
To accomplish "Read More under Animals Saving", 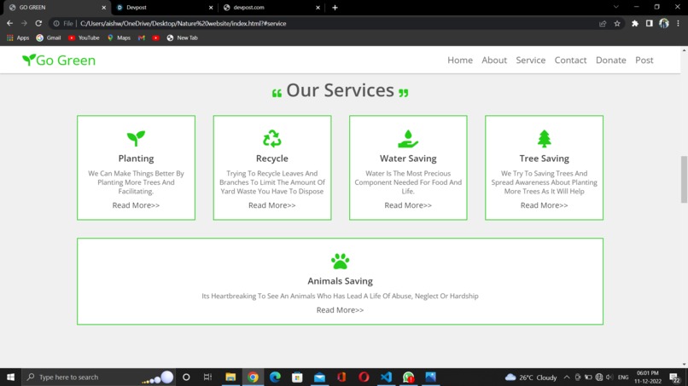I will (x=340, y=310).
